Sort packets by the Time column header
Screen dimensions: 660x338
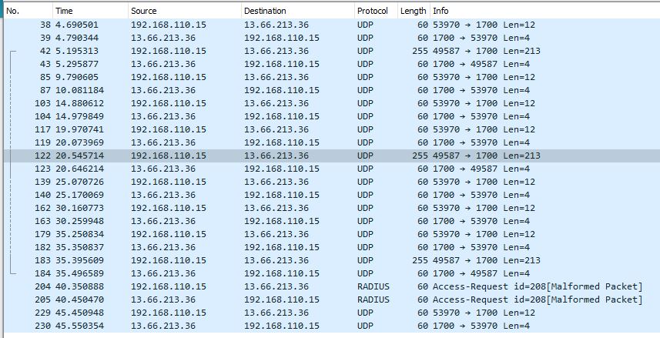tap(90, 11)
